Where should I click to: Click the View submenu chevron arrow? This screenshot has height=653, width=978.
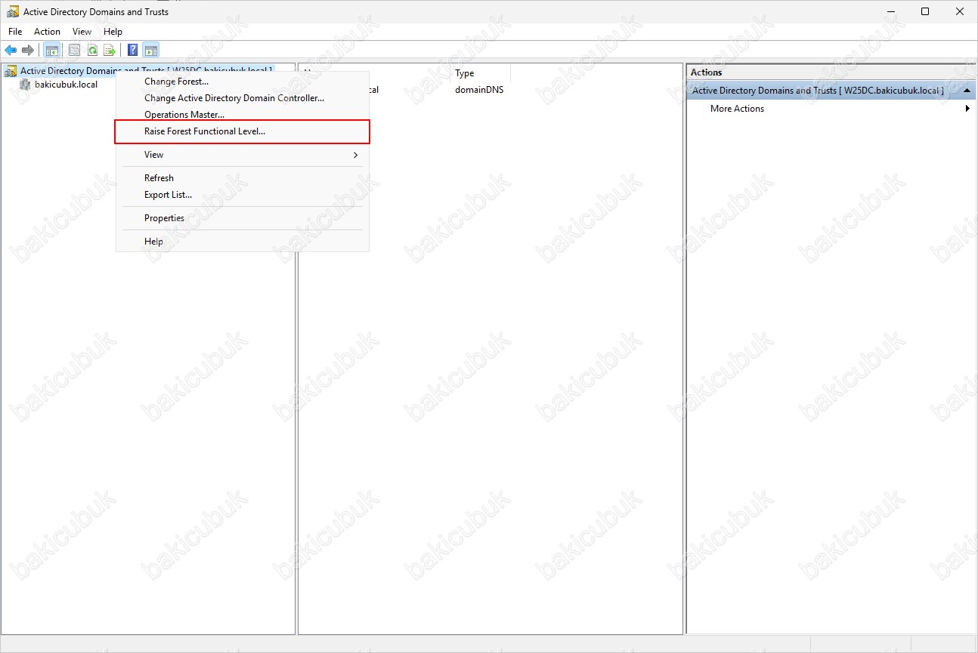click(x=356, y=155)
